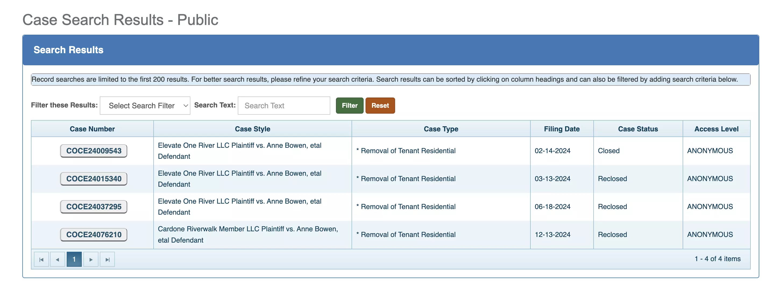Click the Search Results panel heading
Image resolution: width=773 pixels, height=281 pixels.
pyautogui.click(x=68, y=50)
